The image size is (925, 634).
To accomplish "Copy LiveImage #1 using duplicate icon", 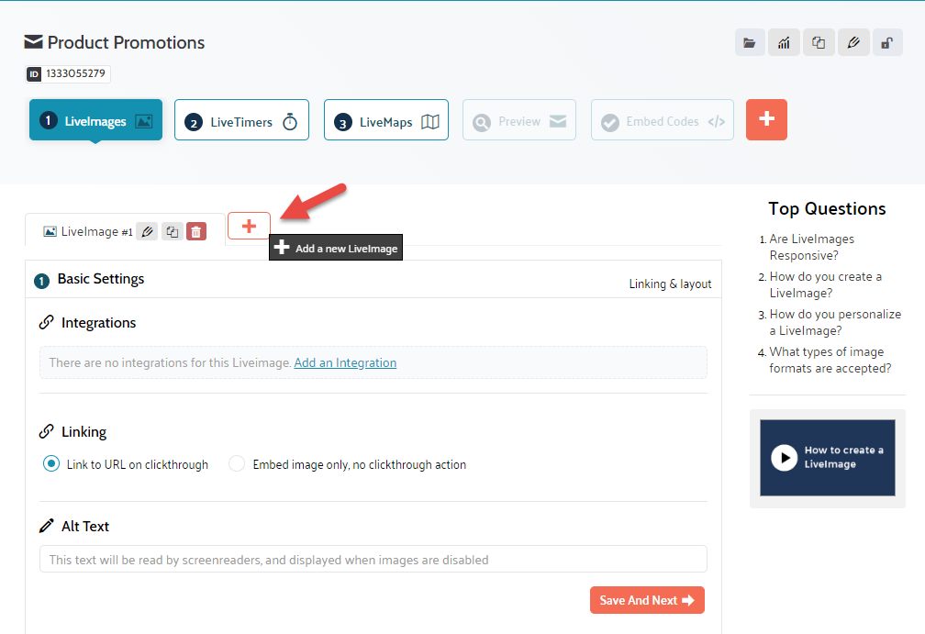I will pos(172,232).
